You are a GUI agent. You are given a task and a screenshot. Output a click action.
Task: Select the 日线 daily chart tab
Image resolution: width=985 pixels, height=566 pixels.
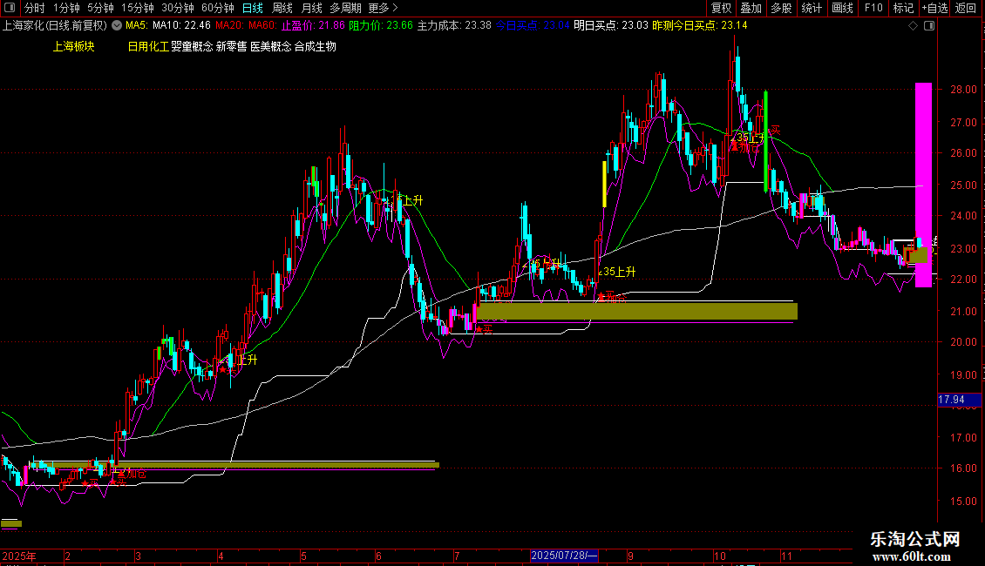click(253, 8)
